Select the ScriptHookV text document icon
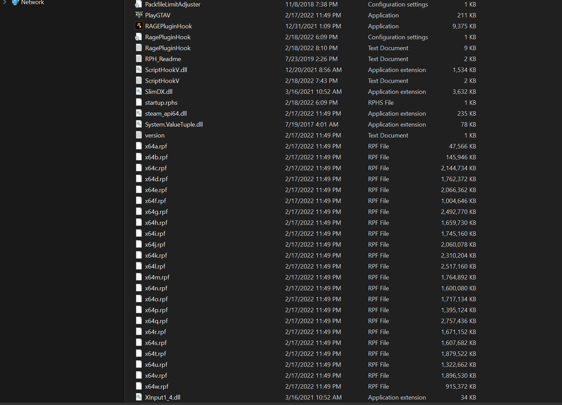The height and width of the screenshot is (405, 562). pyautogui.click(x=139, y=81)
